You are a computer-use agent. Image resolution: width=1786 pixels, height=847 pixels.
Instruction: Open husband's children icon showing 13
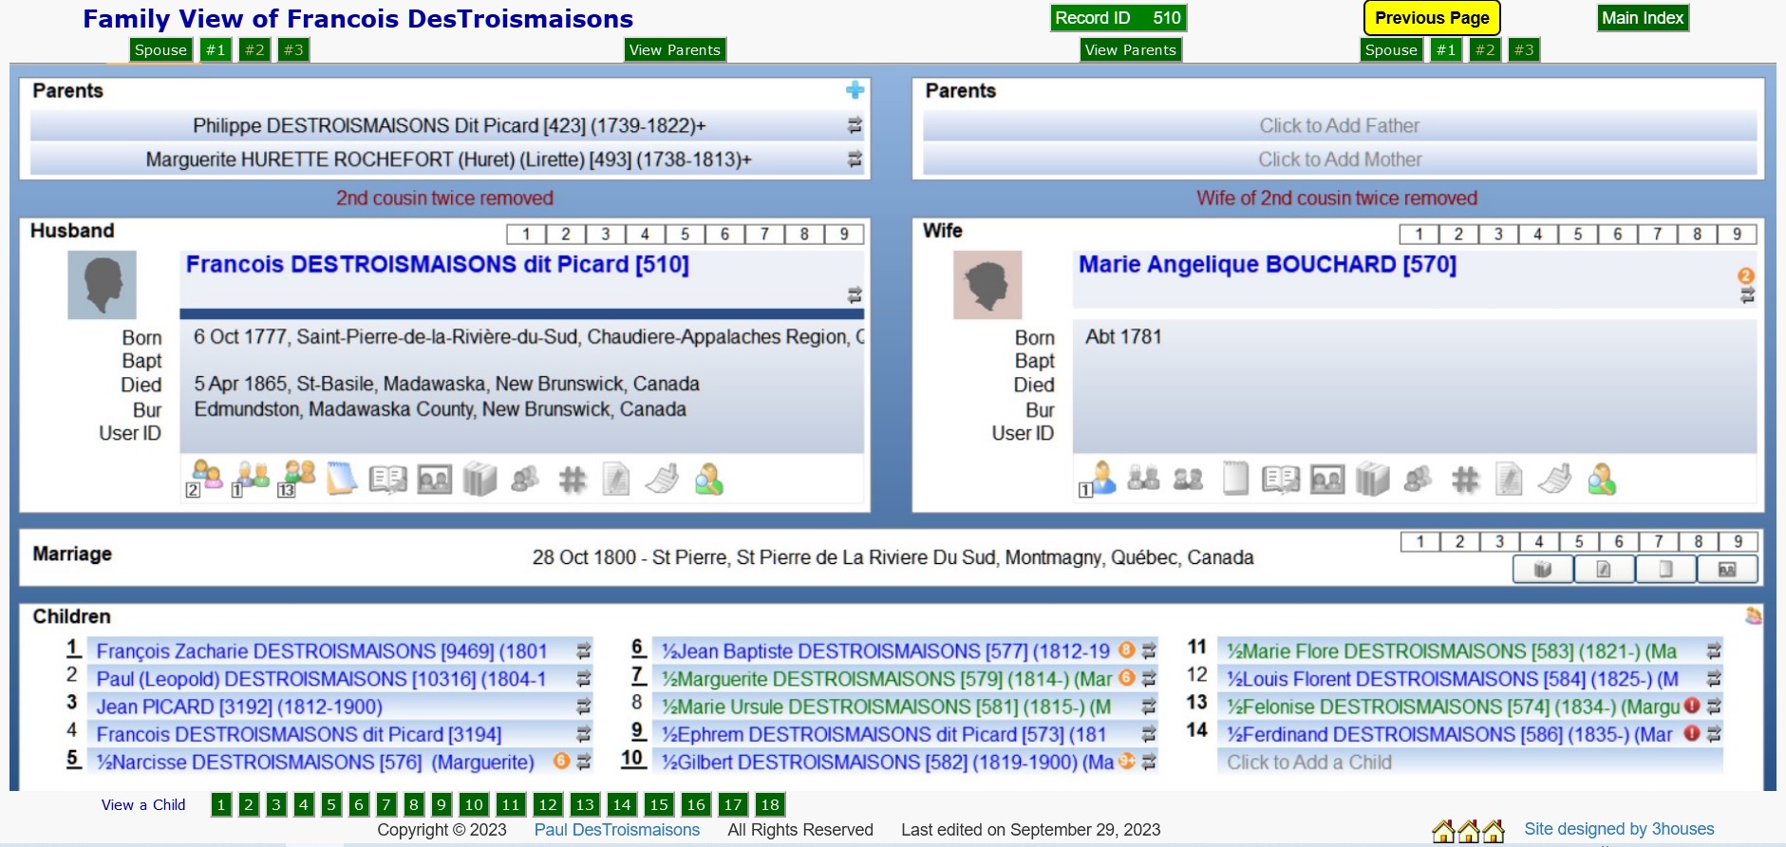point(297,478)
